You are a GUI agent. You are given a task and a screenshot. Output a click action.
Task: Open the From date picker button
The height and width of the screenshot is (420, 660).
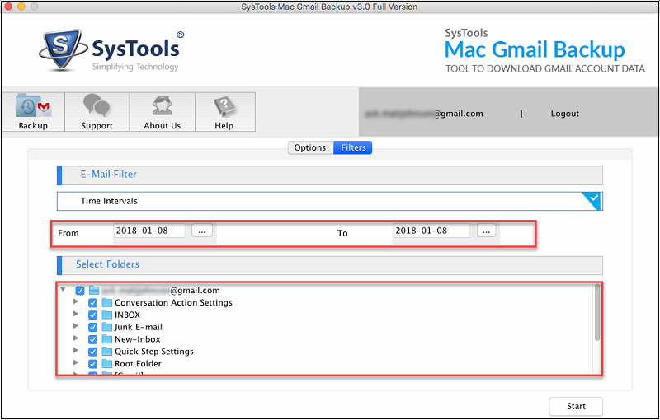pyautogui.click(x=202, y=231)
